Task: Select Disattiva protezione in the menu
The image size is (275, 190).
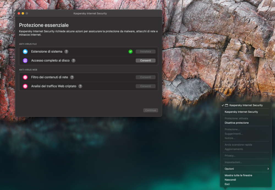Action: point(246,123)
